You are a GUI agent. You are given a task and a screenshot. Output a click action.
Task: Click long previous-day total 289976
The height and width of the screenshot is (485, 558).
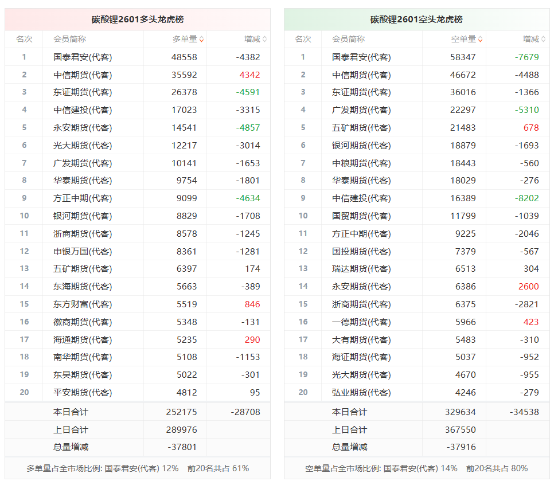coord(181,430)
